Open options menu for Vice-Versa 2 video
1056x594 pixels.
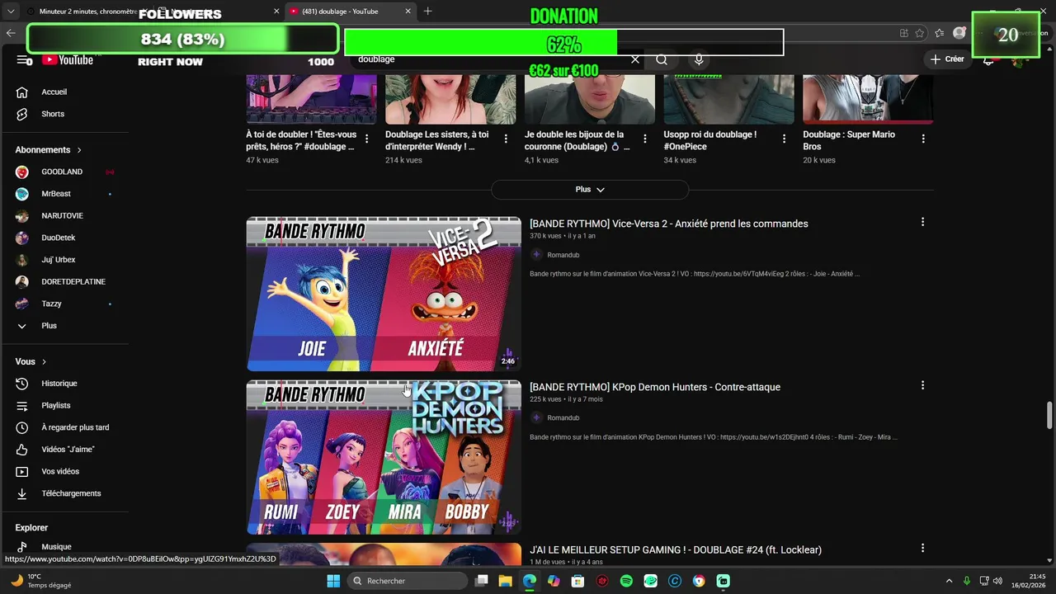click(x=922, y=222)
